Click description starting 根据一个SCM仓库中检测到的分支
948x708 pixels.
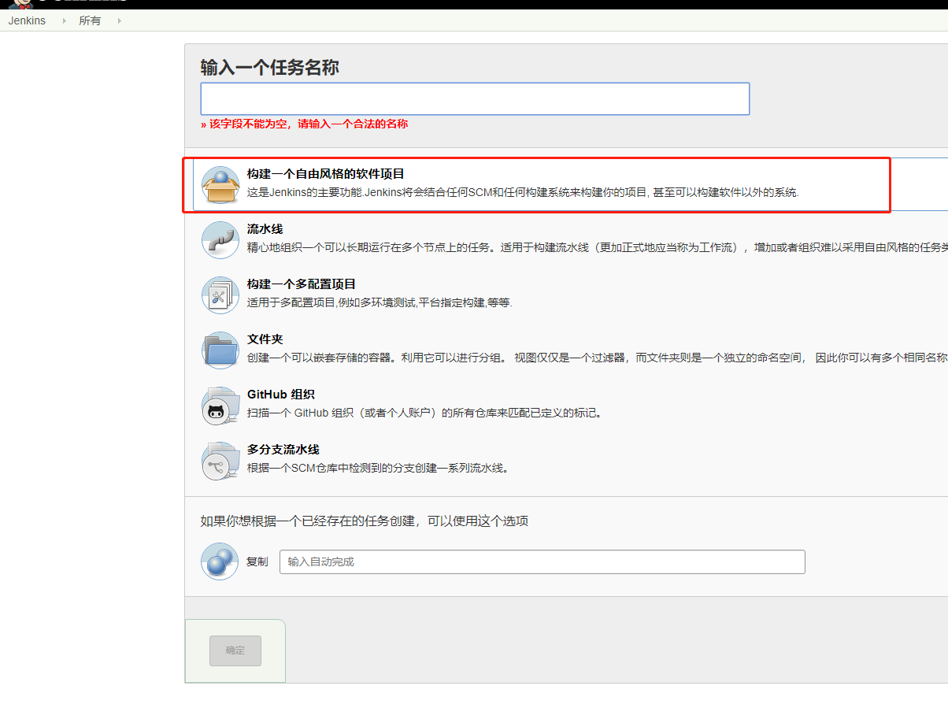pos(378,468)
